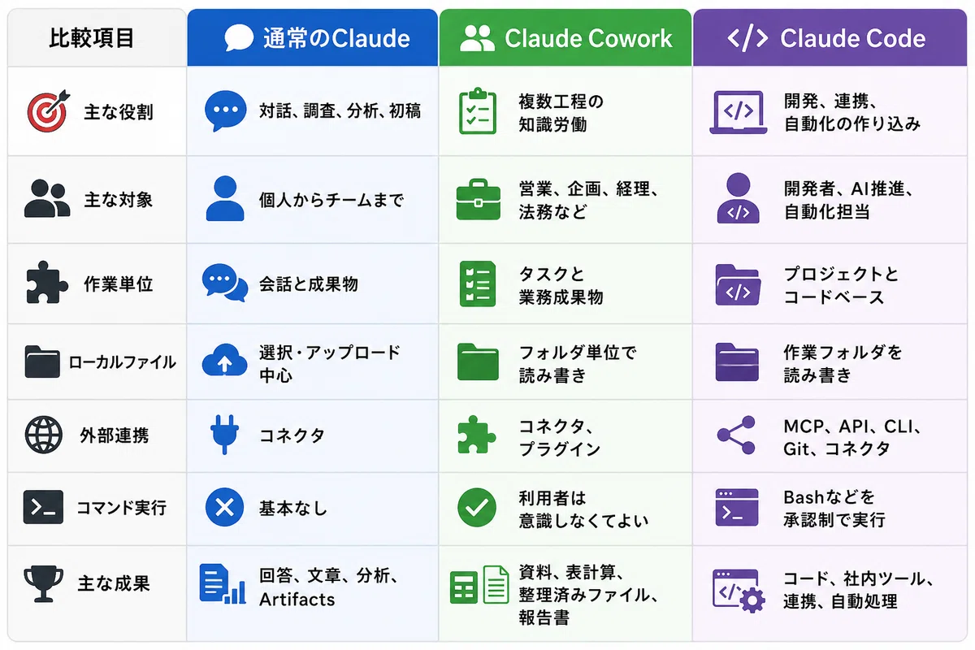Click the dark folder icon beside ローカルファイル
Screen dimensions: 975x650
click(42, 362)
